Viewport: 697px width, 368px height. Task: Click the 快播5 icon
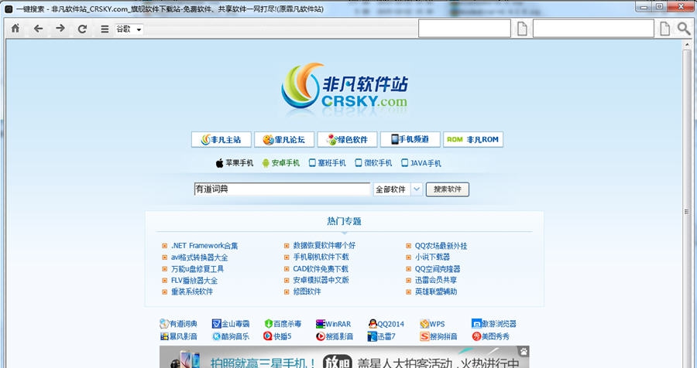[268, 336]
